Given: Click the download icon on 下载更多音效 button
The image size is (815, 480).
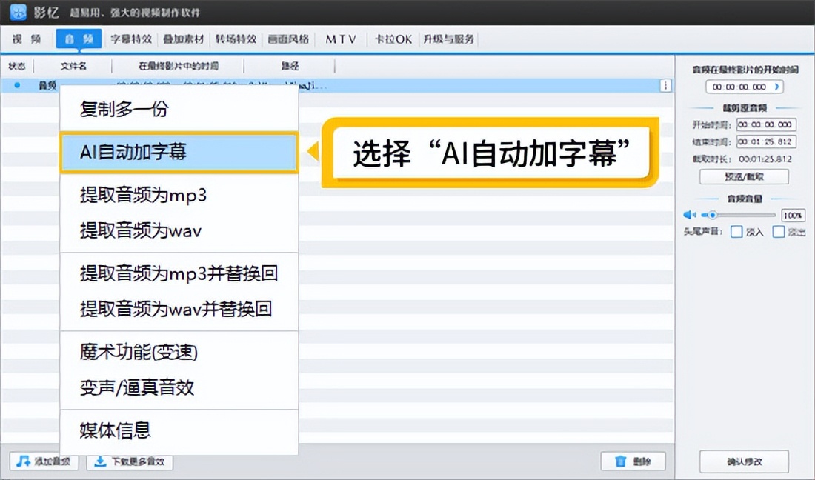Looking at the screenshot, I should click(100, 461).
